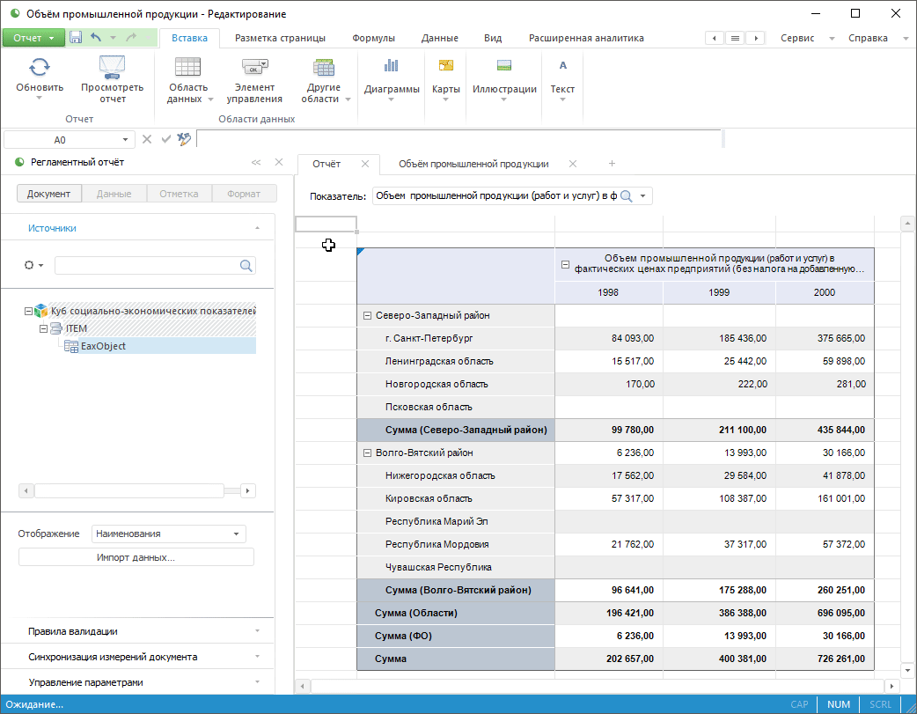Click the Область данных table icon
The width and height of the screenshot is (917, 714).
pos(187,67)
